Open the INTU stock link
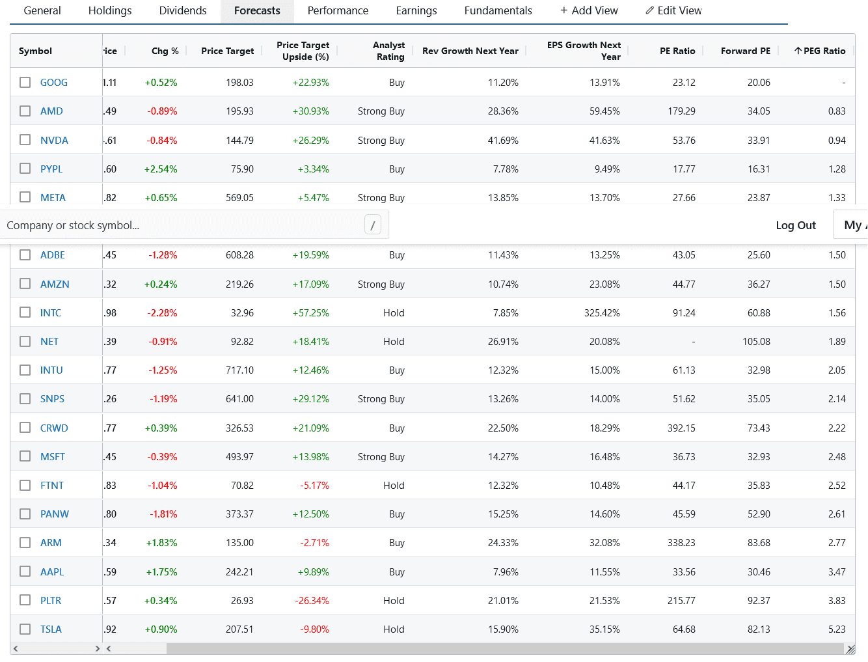Image resolution: width=868 pixels, height=662 pixels. 51,370
